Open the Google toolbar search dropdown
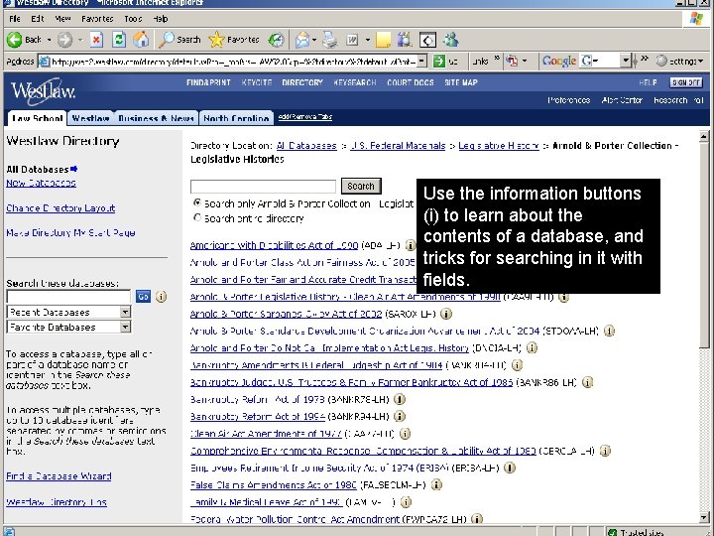The height and width of the screenshot is (536, 714). pyautogui.click(x=626, y=61)
